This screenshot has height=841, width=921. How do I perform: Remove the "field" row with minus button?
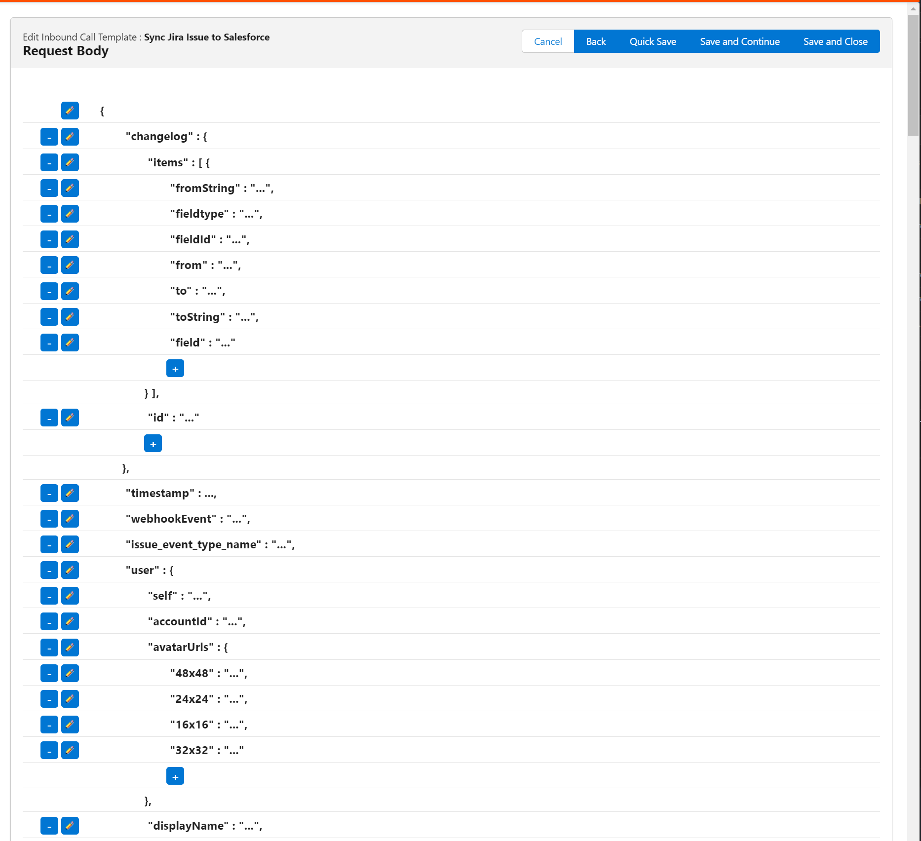pyautogui.click(x=49, y=343)
